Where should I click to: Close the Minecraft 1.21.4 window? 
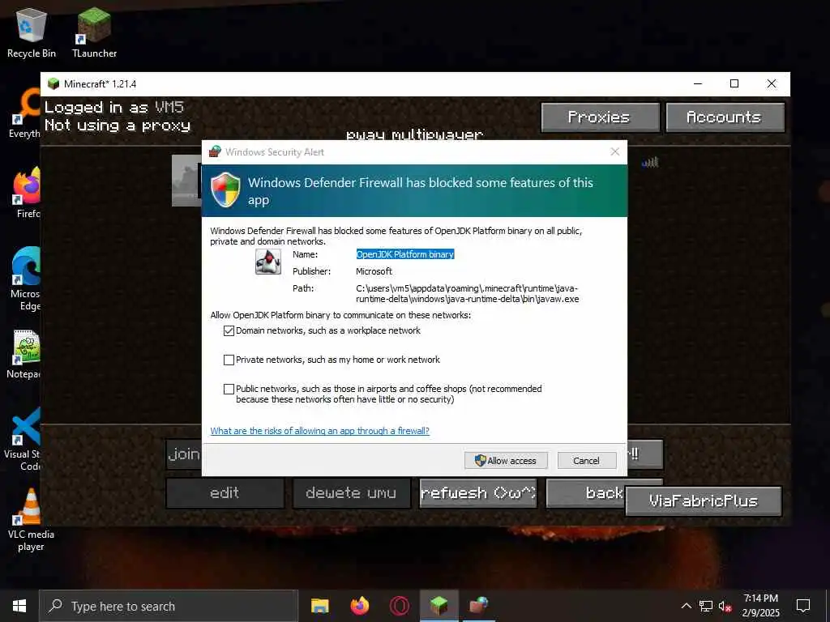coord(772,83)
